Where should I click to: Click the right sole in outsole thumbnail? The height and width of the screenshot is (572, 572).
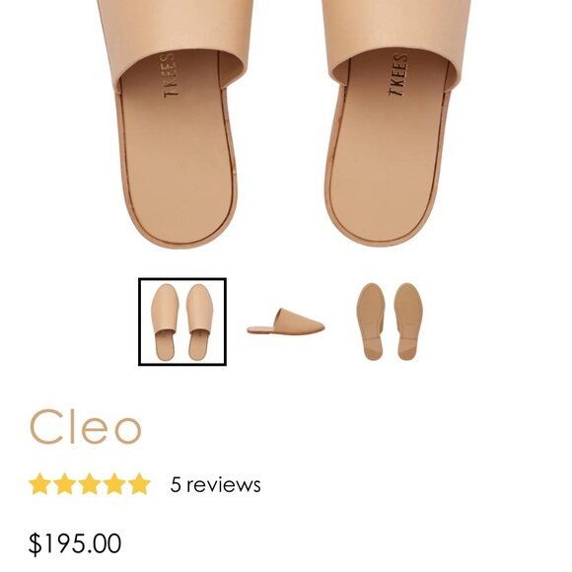click(408, 322)
